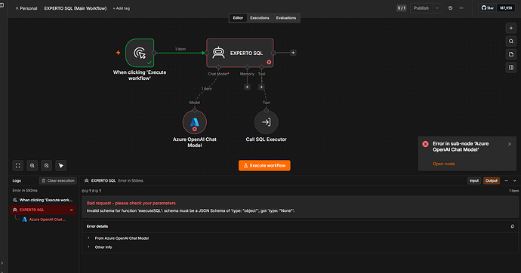The height and width of the screenshot is (273, 521).
Task: Switch to the Editor tab
Action: [238, 18]
